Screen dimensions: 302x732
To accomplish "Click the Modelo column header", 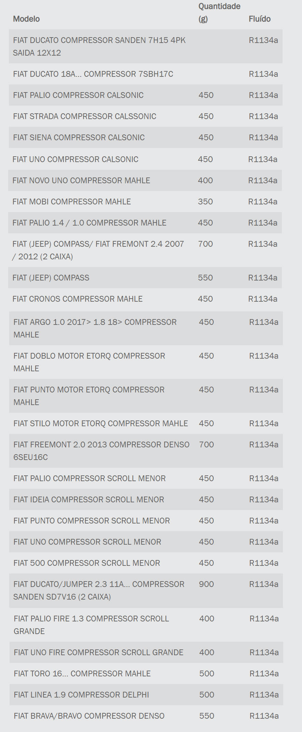I will point(26,19).
